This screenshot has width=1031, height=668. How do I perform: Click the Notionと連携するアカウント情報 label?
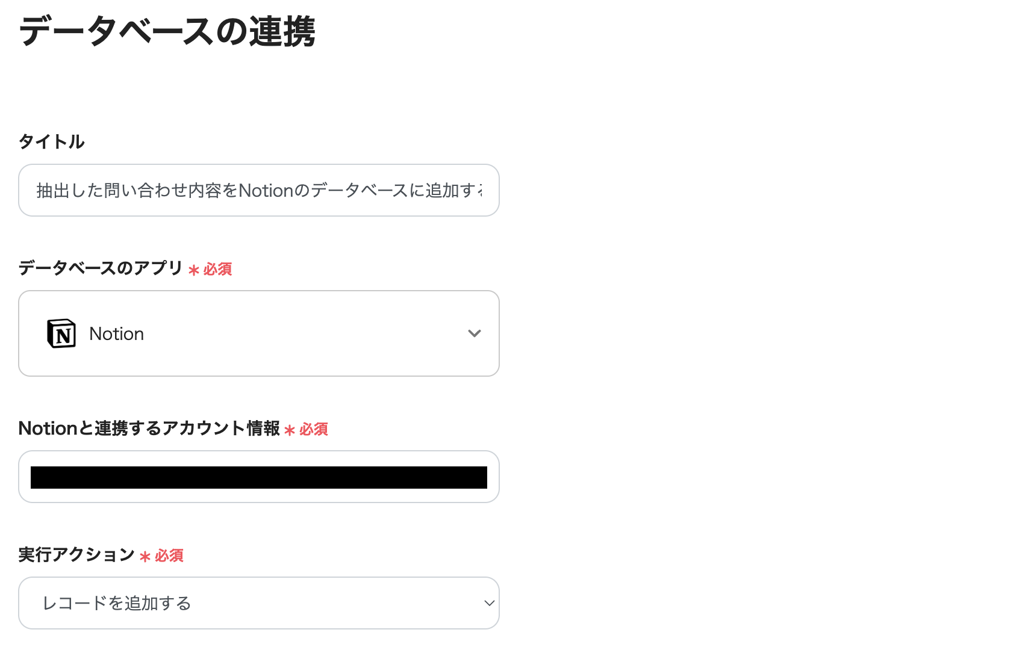point(149,428)
